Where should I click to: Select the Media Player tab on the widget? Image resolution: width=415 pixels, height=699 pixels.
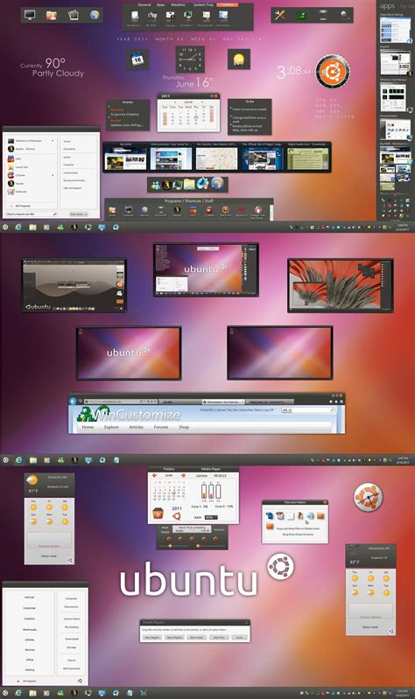(x=210, y=469)
